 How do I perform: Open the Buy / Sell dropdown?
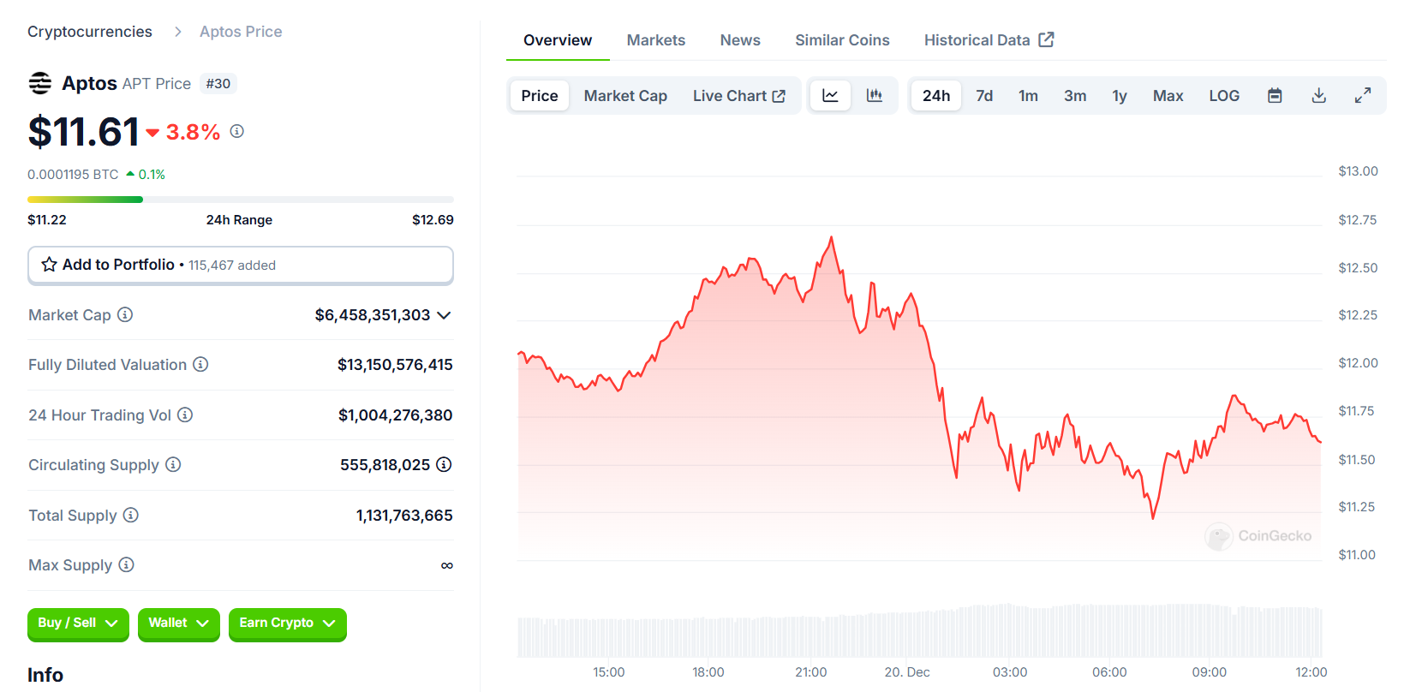click(78, 623)
